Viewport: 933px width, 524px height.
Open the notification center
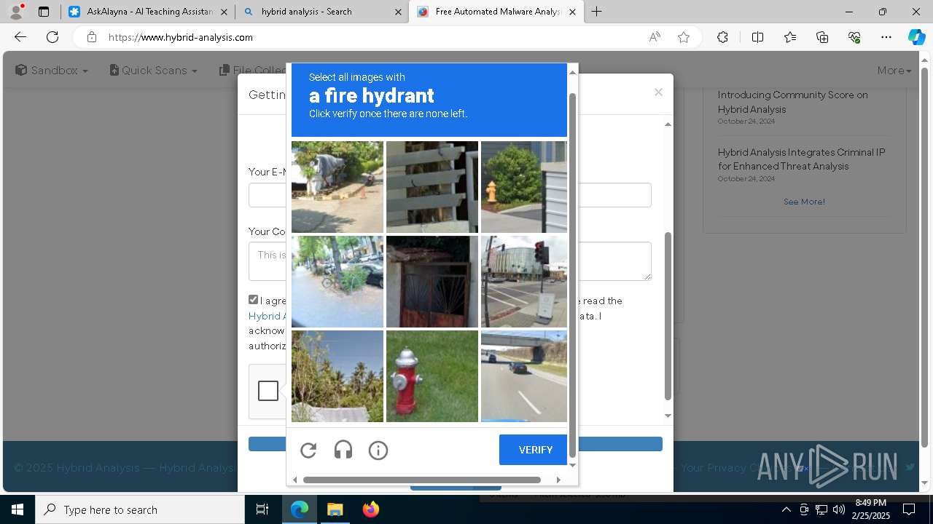[909, 509]
